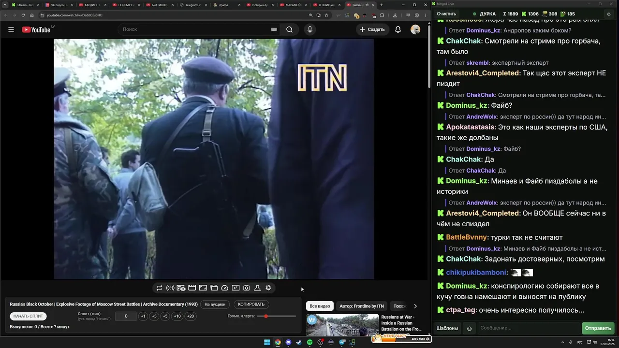This screenshot has height=348, width=619.
Task: Go to the browser home page
Action: pos(32,15)
